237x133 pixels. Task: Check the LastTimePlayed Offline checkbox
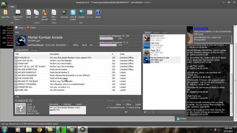71,45
